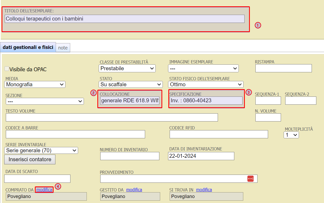324x203 pixels.
Task: Click the Codice a barre input field
Action: point(75,134)
